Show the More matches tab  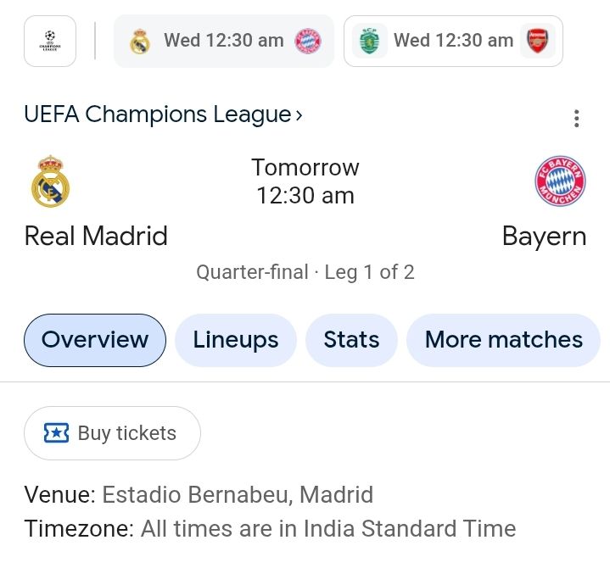coord(503,340)
